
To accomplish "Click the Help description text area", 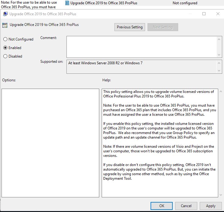I will tap(160, 143).
